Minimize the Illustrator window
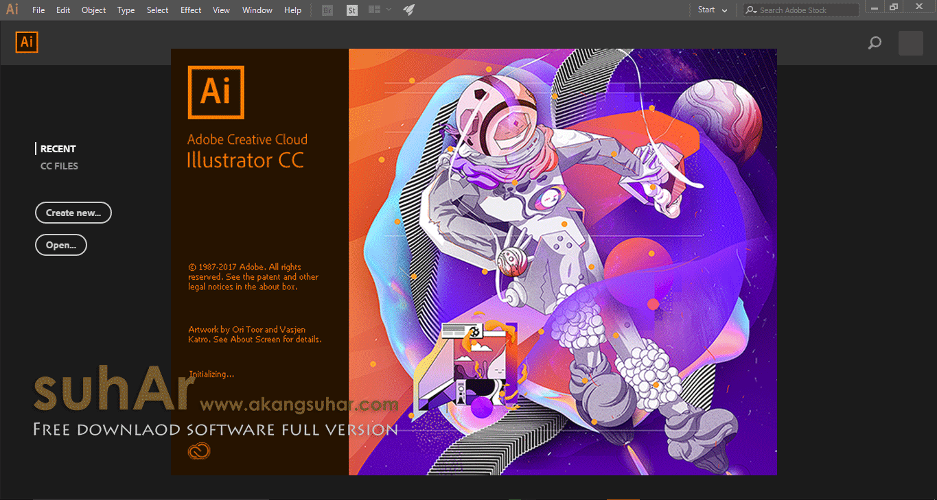 [x=873, y=8]
